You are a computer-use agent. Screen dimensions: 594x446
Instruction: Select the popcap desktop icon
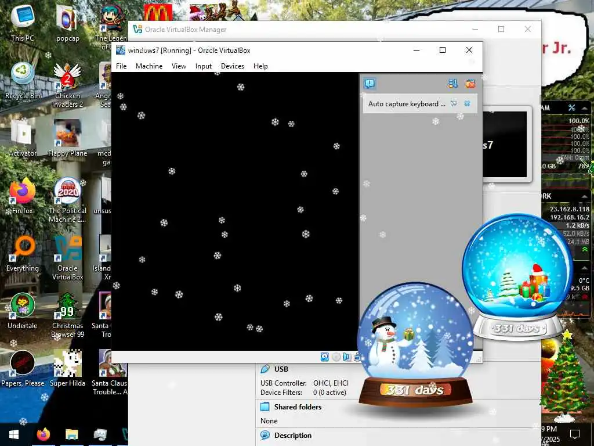click(x=67, y=23)
